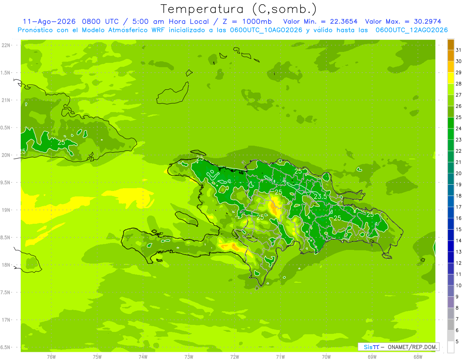Click the yellow swatch between 28 and 29

pos(451,78)
